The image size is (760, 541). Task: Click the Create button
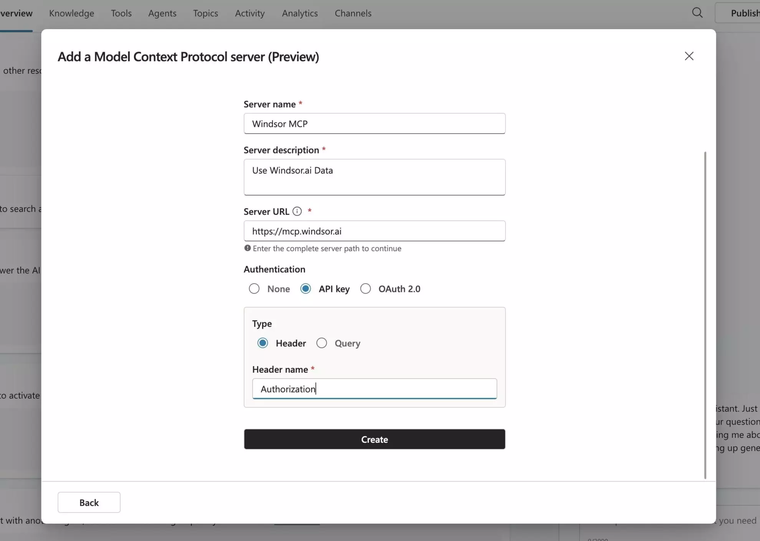coord(374,439)
